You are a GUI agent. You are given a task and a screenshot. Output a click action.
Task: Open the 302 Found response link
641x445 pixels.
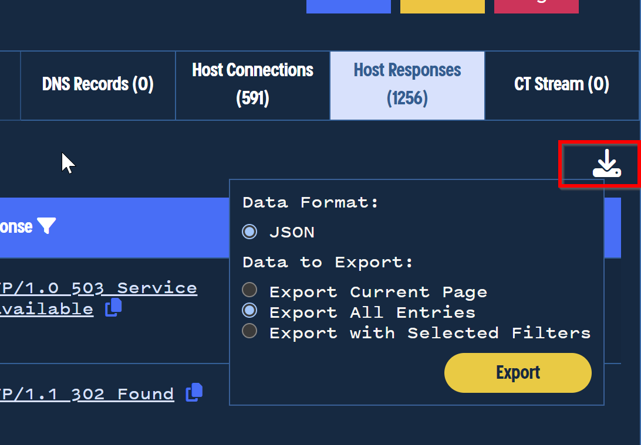(x=87, y=394)
